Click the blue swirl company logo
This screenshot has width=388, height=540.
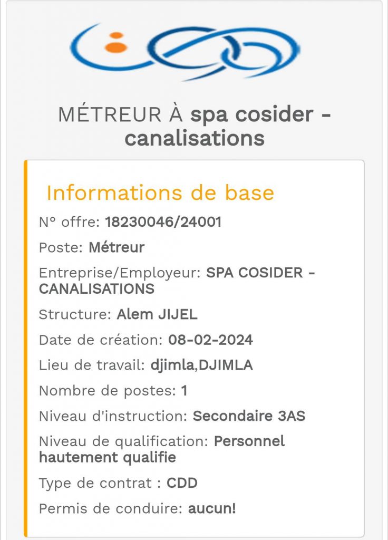click(x=185, y=52)
